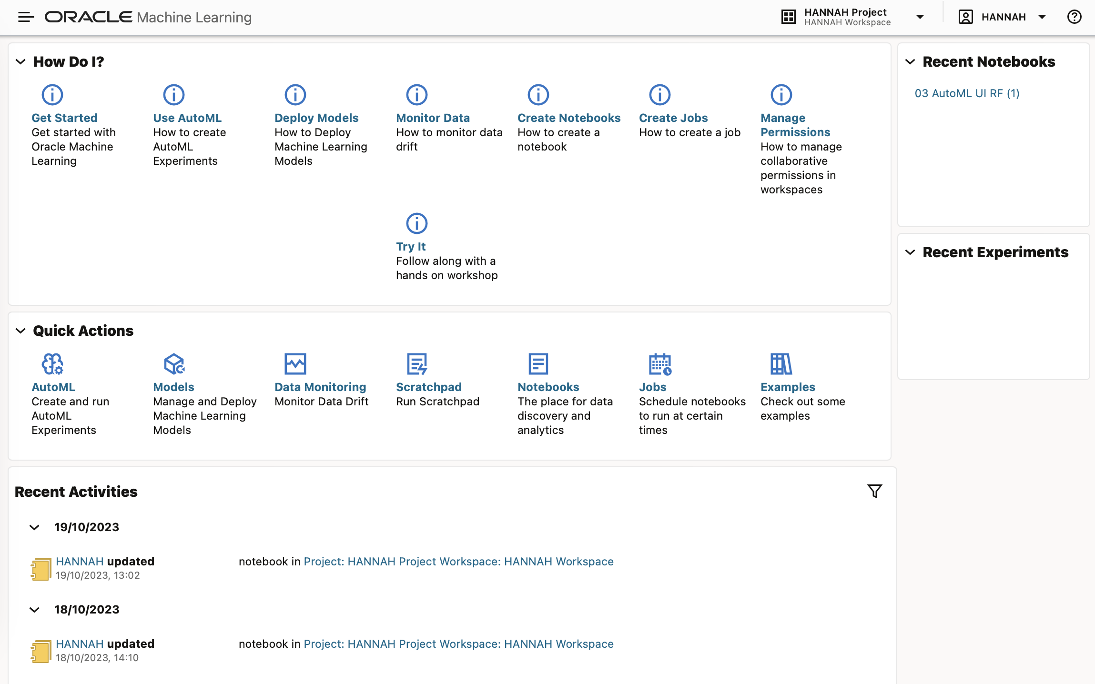Click the AutoML brain icon
The width and height of the screenshot is (1095, 684).
pos(52,364)
